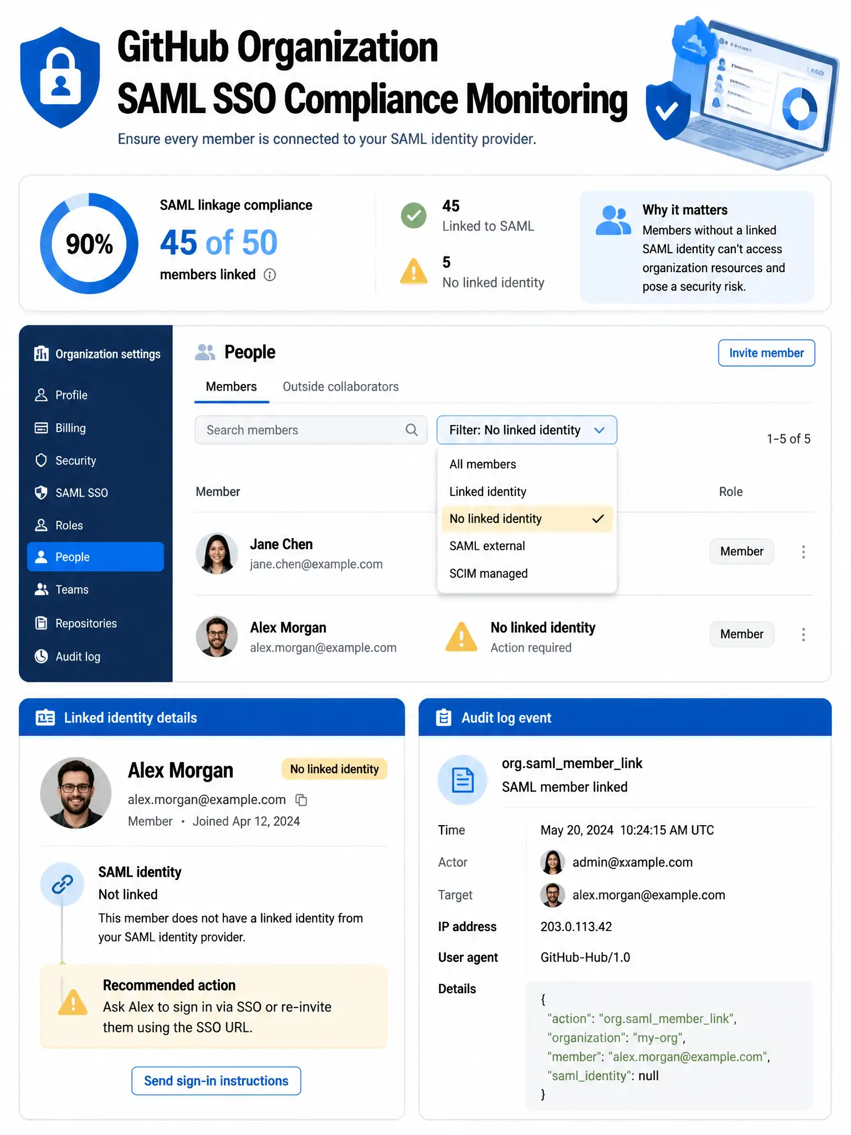Select People in sidebar
Screen dimensions: 851x1135
click(95, 557)
